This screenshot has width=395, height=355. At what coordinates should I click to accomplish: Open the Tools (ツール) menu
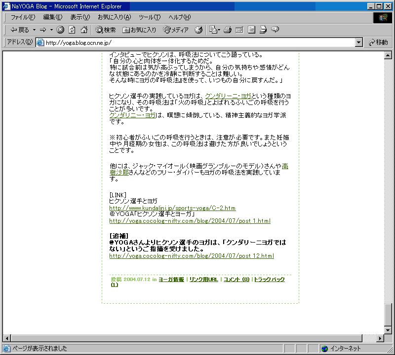(150, 17)
